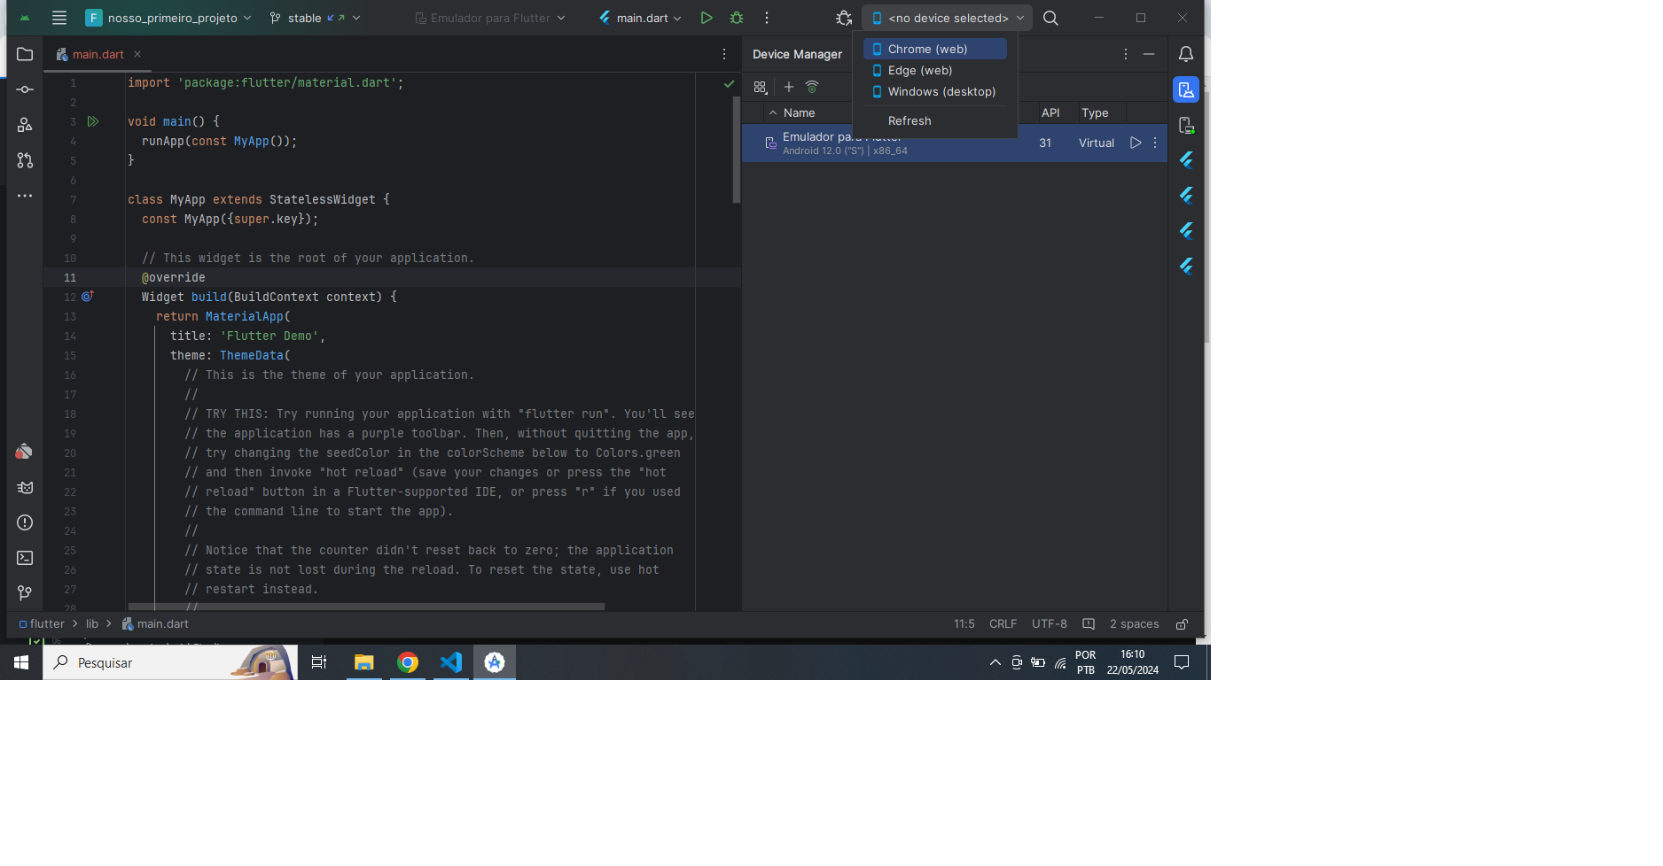The image size is (1663, 866).
Task: Click the editor vertical scrollbar thumb
Action: click(x=736, y=150)
